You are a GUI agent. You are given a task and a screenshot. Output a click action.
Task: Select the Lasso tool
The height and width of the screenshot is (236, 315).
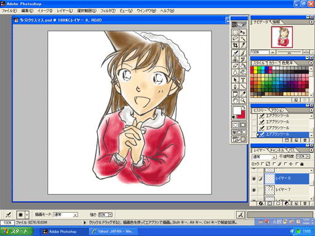[235, 39]
